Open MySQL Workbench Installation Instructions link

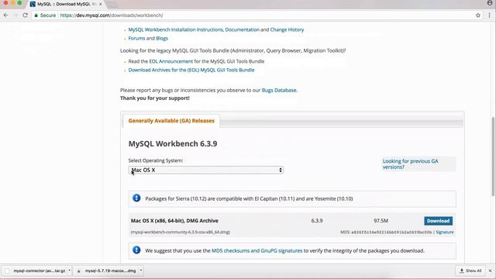[176, 29]
